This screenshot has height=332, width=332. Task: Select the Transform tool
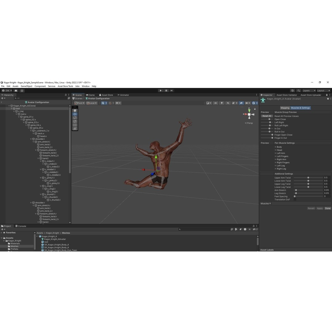tap(75, 128)
